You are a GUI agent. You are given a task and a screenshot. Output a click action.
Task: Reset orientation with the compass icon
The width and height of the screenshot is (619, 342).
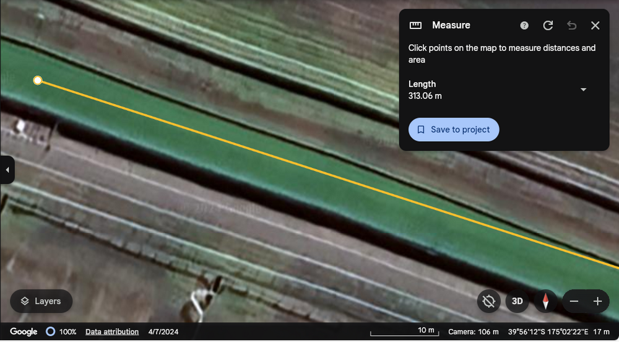pyautogui.click(x=545, y=301)
